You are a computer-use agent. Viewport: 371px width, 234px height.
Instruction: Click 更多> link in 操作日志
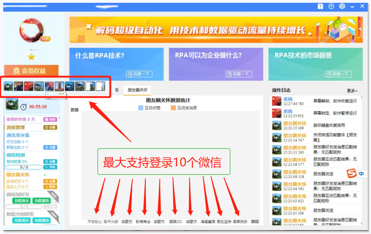tap(352, 90)
